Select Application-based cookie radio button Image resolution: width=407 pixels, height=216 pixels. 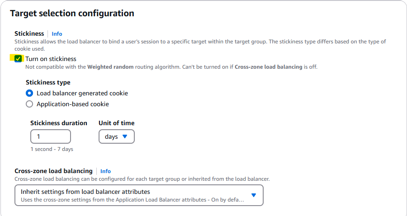coord(29,104)
